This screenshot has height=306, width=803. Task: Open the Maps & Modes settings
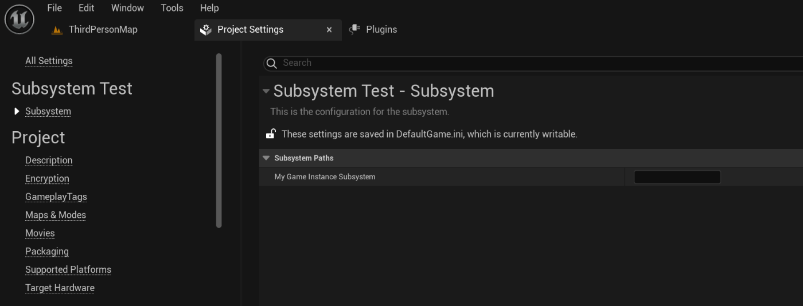point(56,215)
